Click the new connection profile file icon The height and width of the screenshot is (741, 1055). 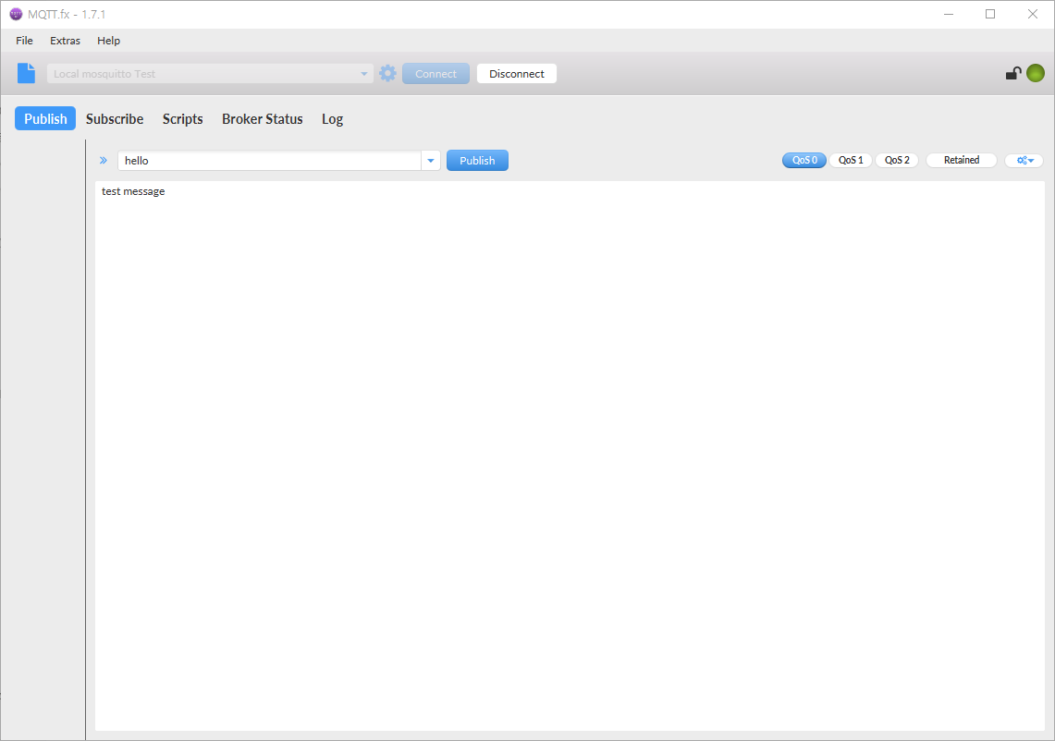click(x=26, y=73)
